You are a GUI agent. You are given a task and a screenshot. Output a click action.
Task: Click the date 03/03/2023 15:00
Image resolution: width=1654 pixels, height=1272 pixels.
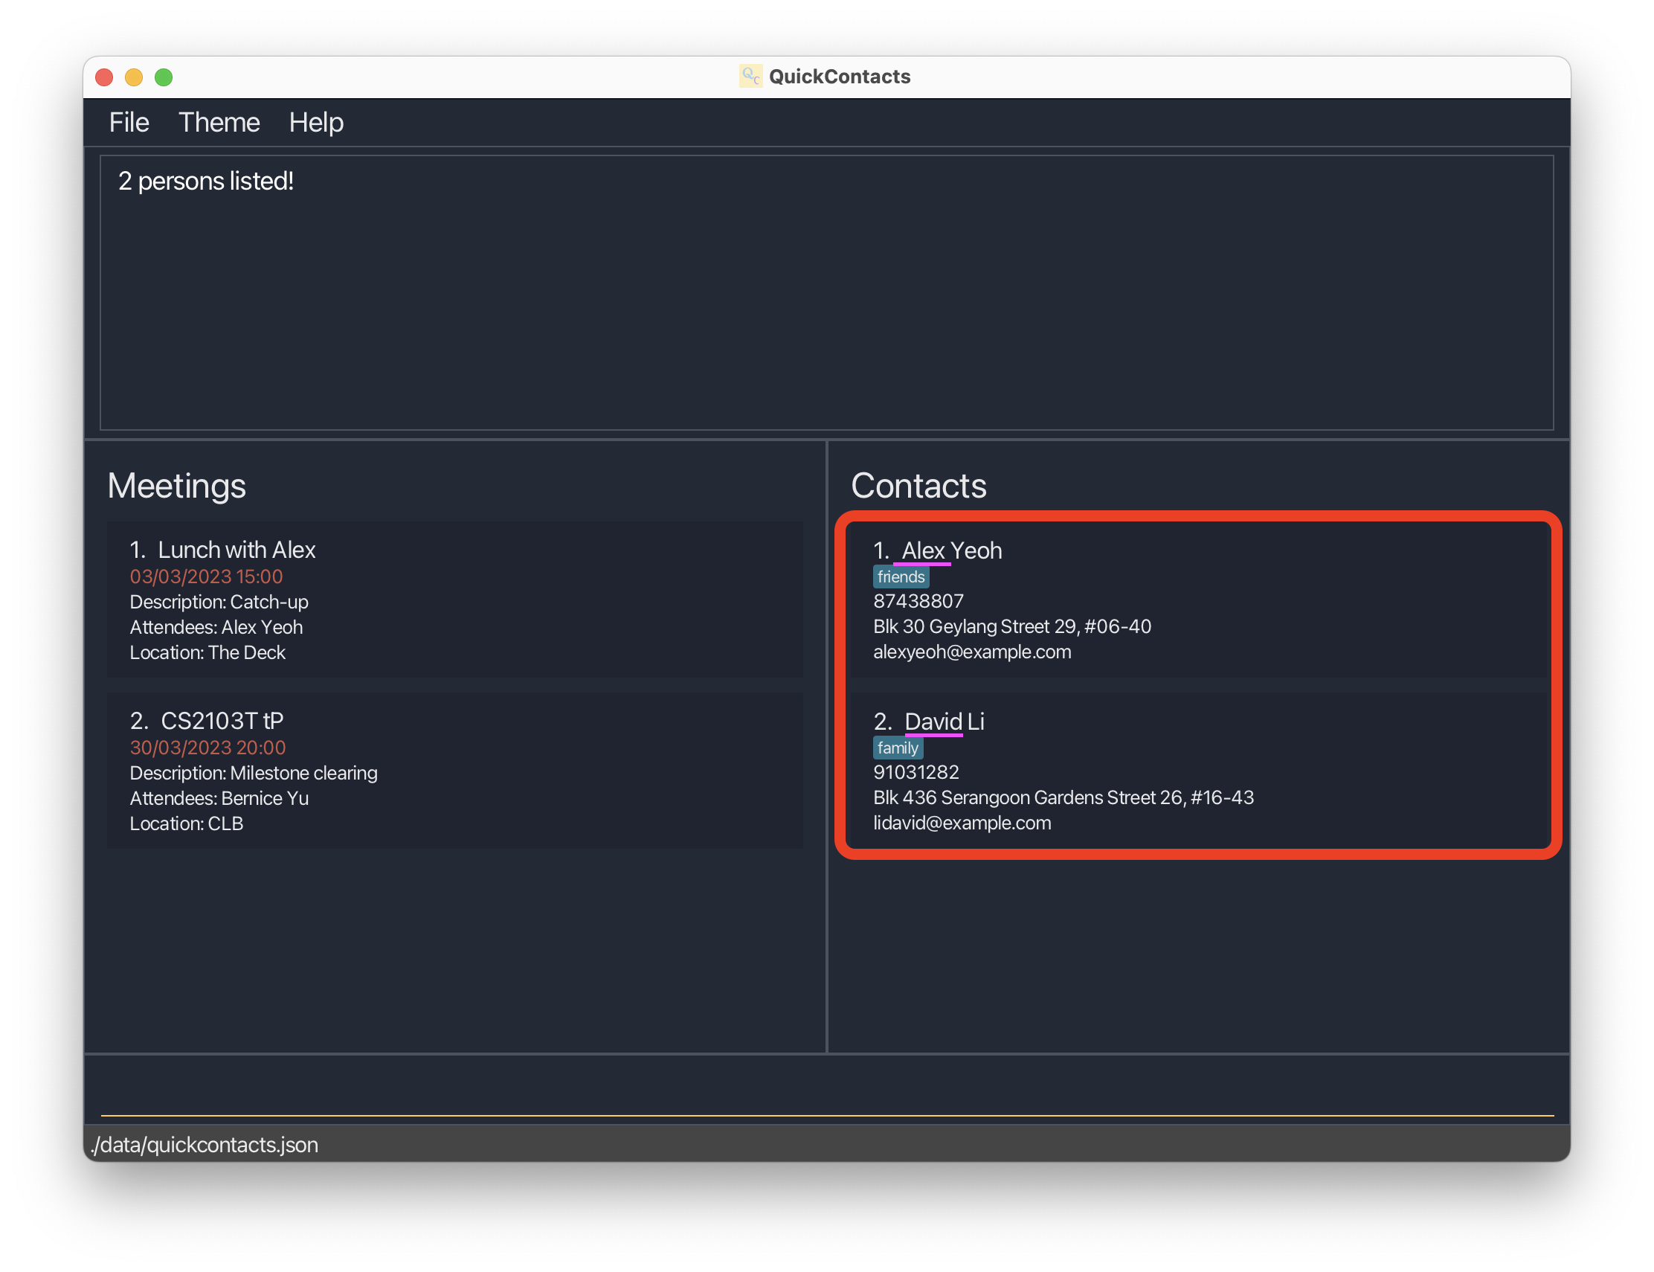click(x=206, y=577)
